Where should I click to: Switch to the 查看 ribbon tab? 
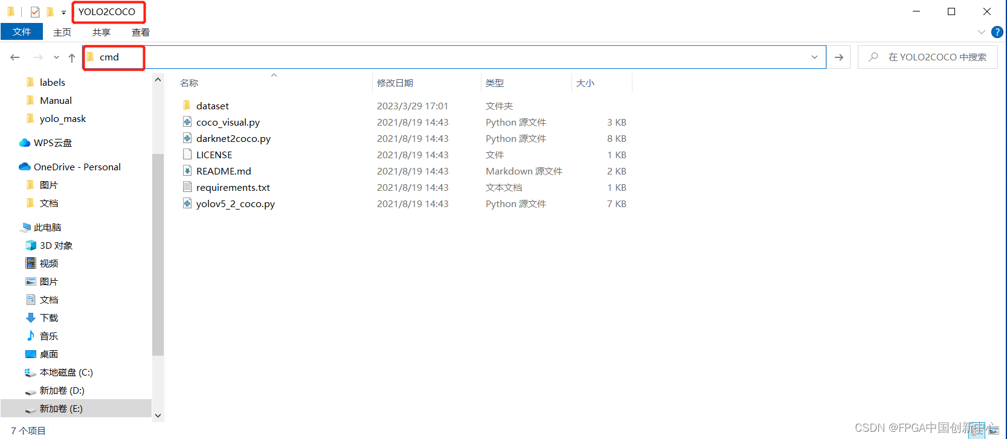(x=141, y=33)
